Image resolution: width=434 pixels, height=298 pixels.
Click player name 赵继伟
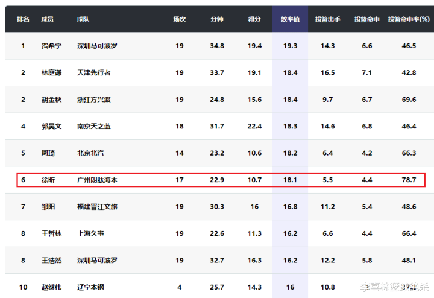pyautogui.click(x=51, y=287)
